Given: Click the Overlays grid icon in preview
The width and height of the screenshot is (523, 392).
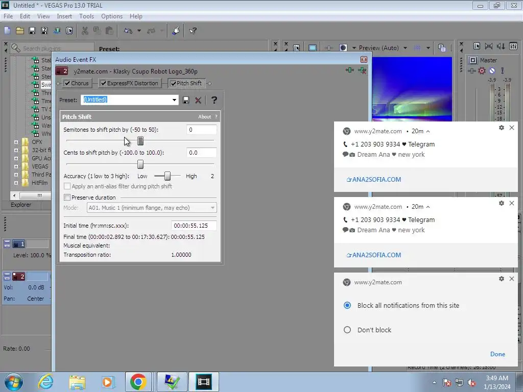Looking at the screenshot, I should [417, 48].
